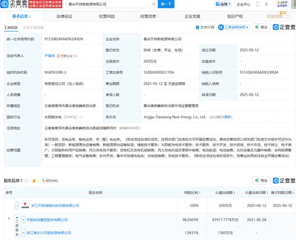Expand 天能电池集团股份有限公司 row
Viewport: 296px width, 240px height.
click(23, 220)
